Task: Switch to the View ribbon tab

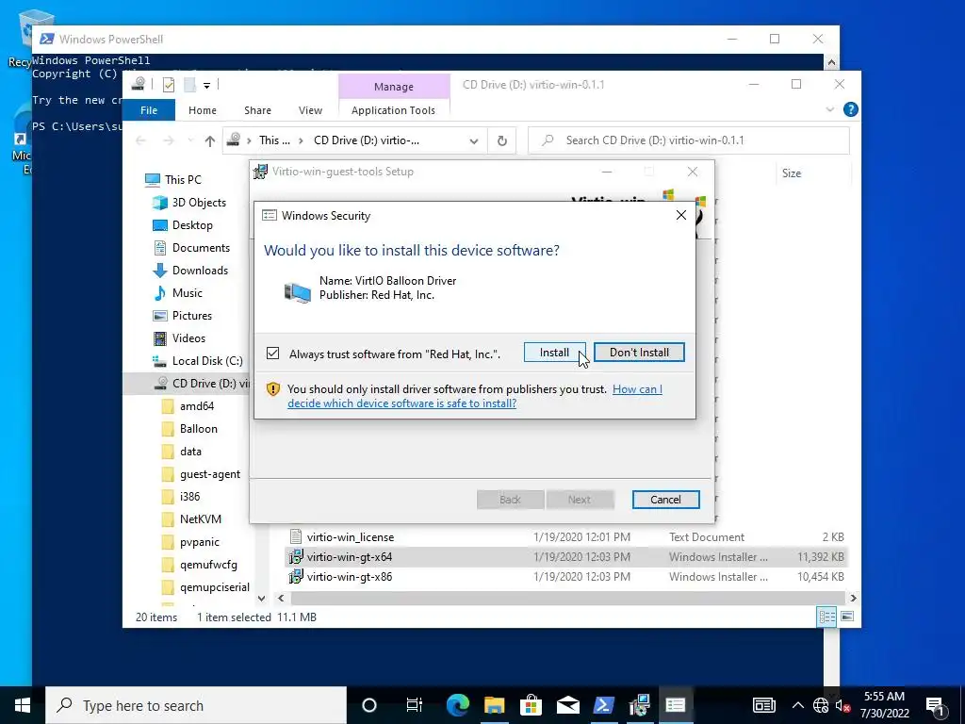Action: click(310, 110)
